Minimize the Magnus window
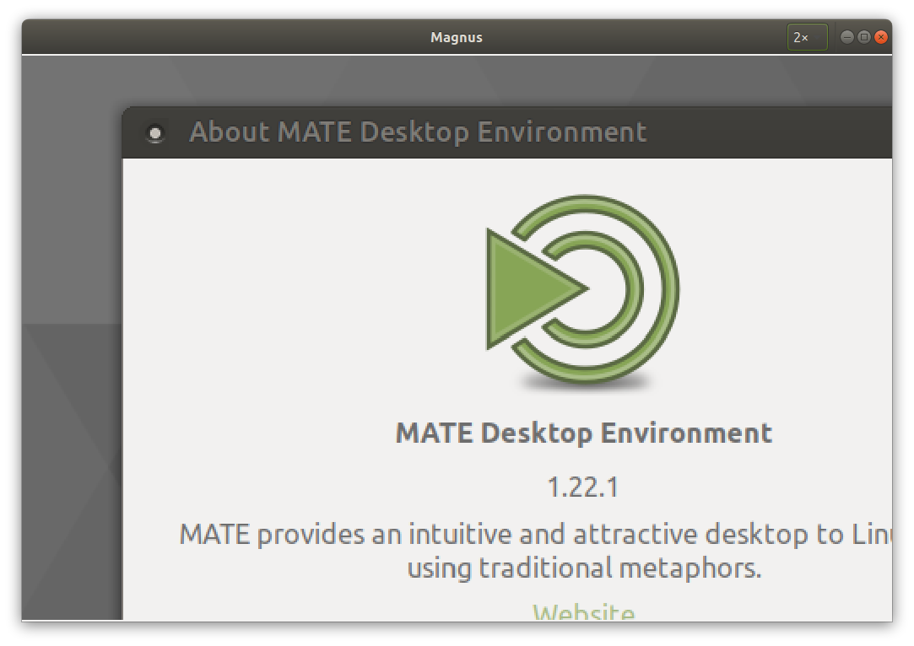914x646 pixels. pos(847,37)
